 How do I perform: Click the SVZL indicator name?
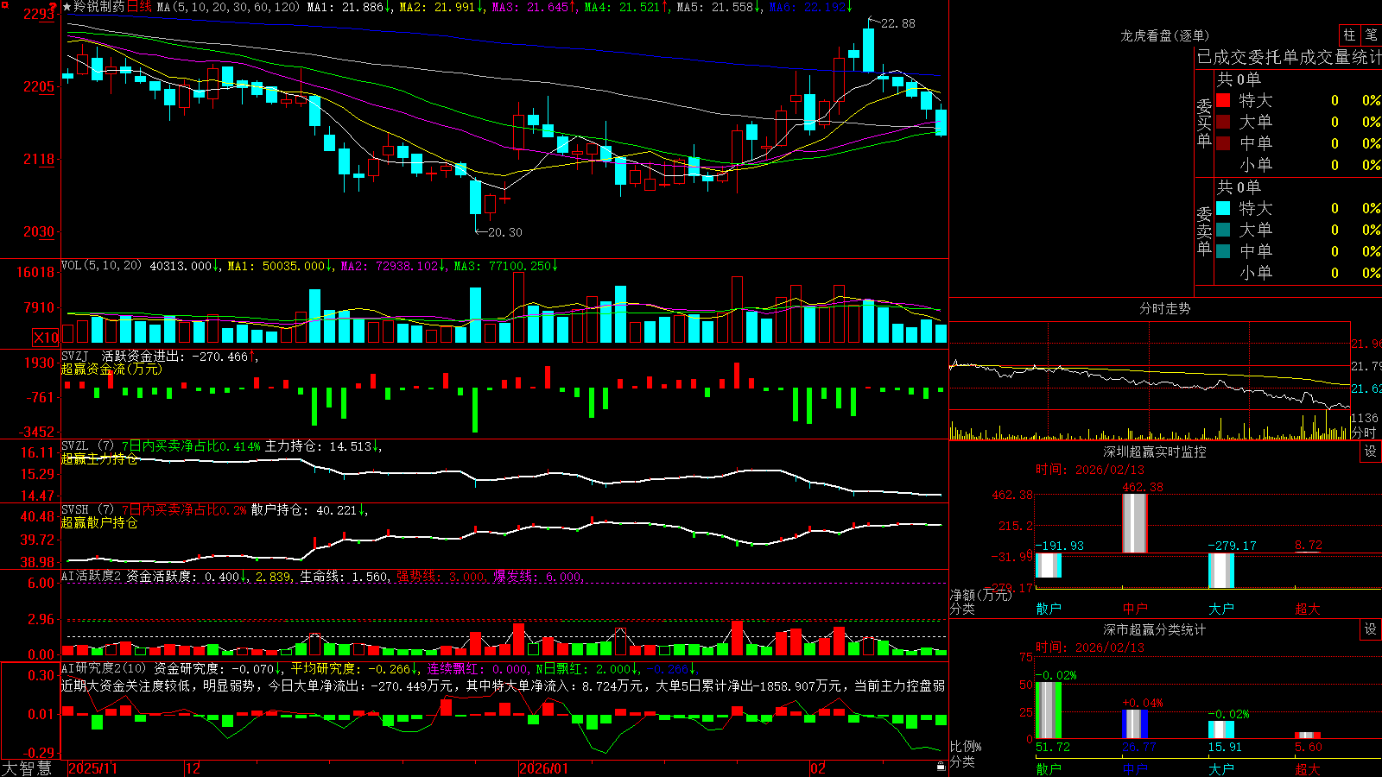(x=75, y=445)
